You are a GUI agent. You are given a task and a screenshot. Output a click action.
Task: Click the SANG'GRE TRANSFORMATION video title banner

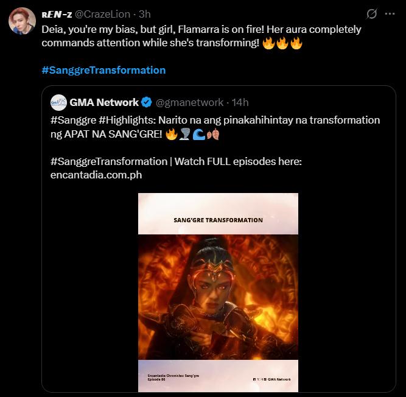tap(218, 220)
